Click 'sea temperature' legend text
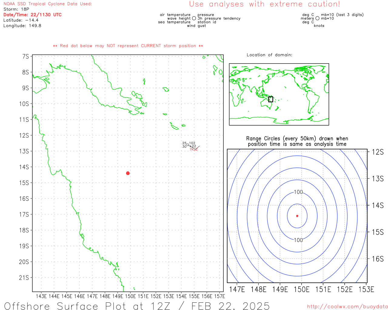The height and width of the screenshot is (310, 388). [174, 22]
